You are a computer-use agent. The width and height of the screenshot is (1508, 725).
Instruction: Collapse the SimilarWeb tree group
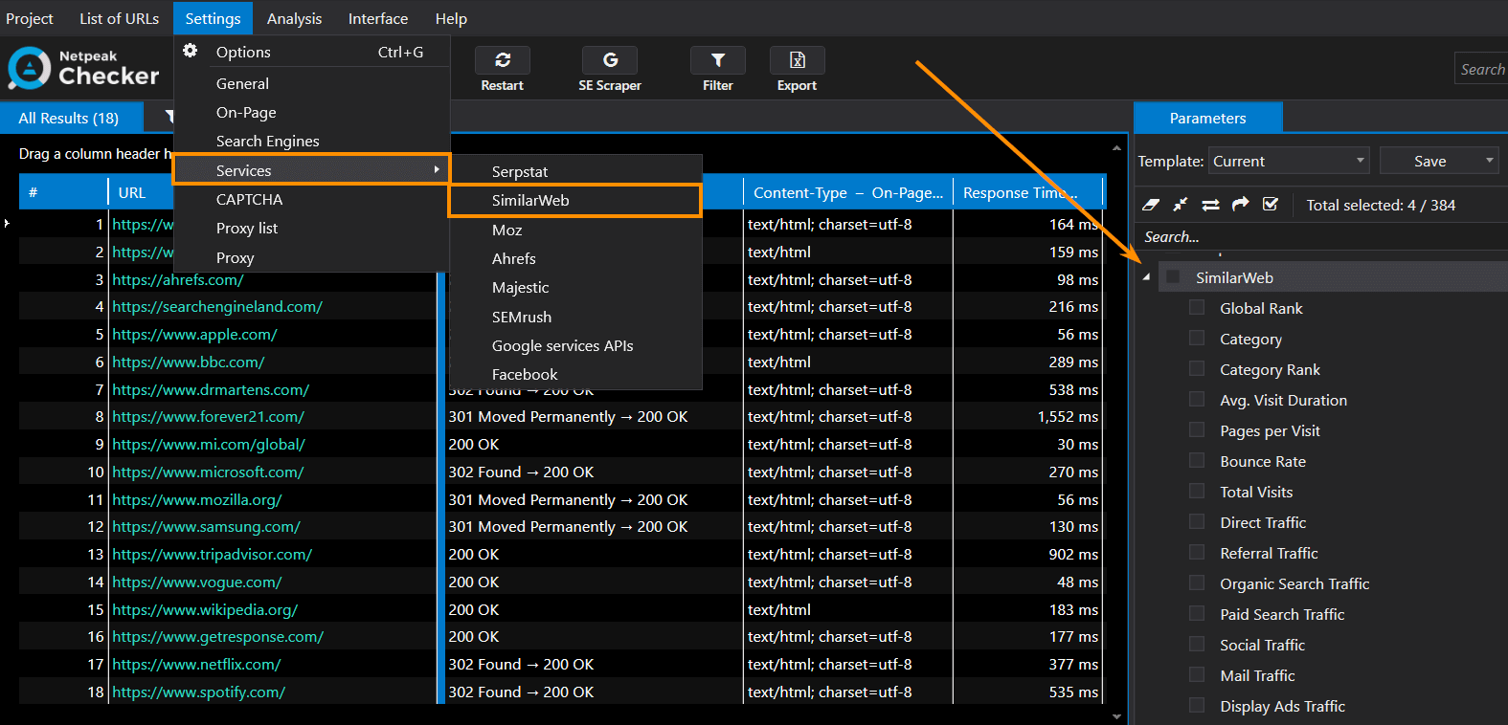[1146, 277]
